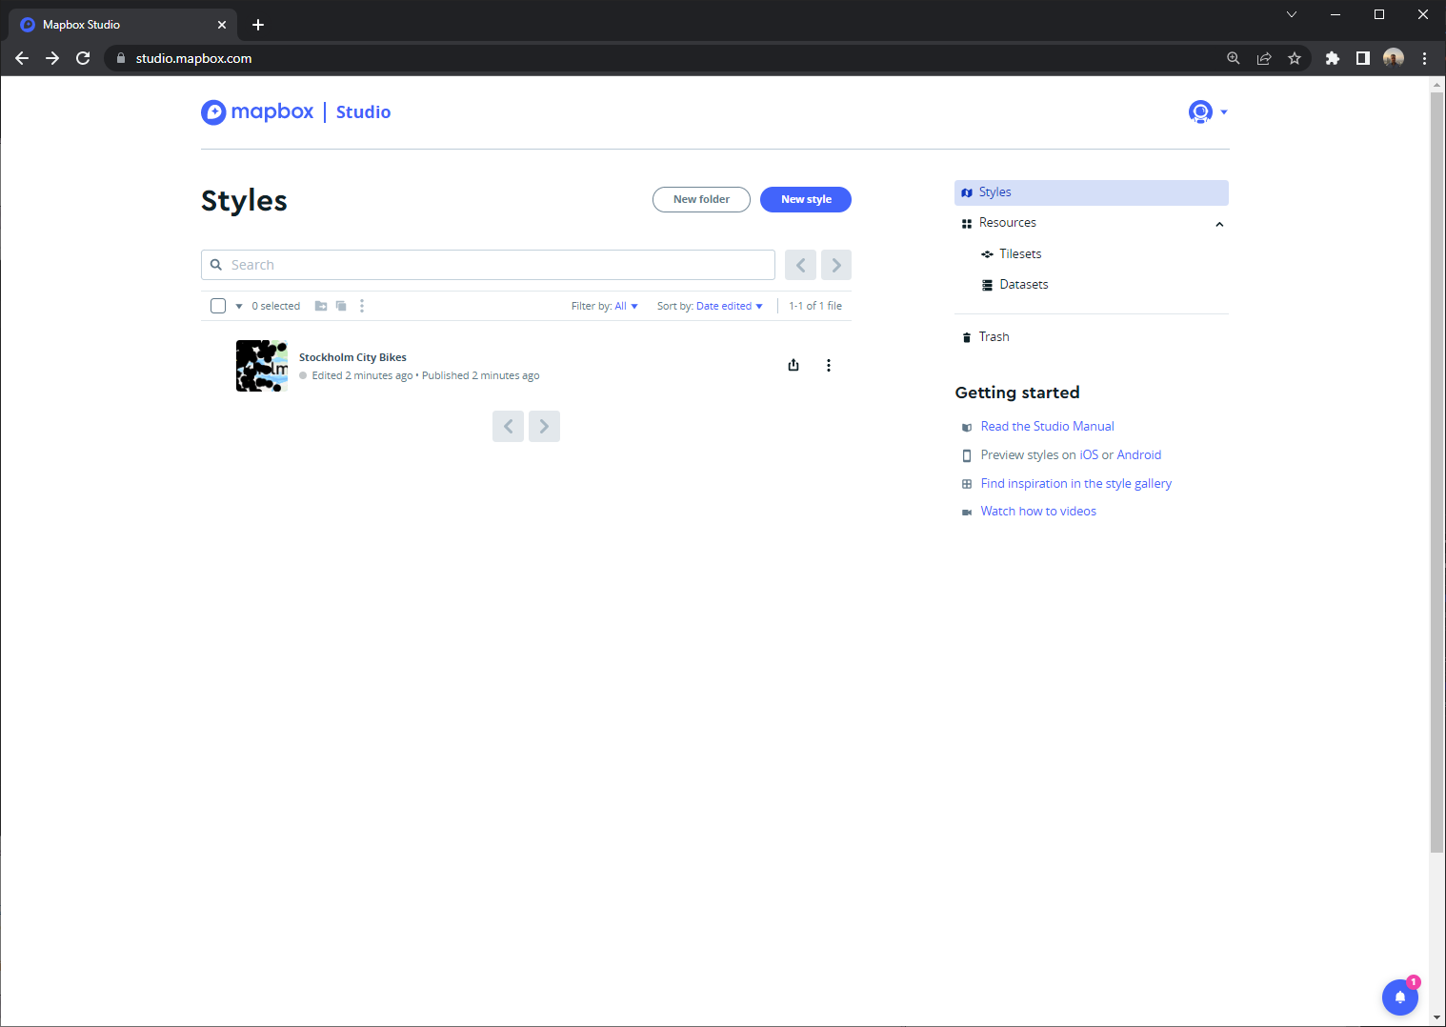Click browser back arrow
The height and width of the screenshot is (1027, 1446).
click(x=22, y=58)
